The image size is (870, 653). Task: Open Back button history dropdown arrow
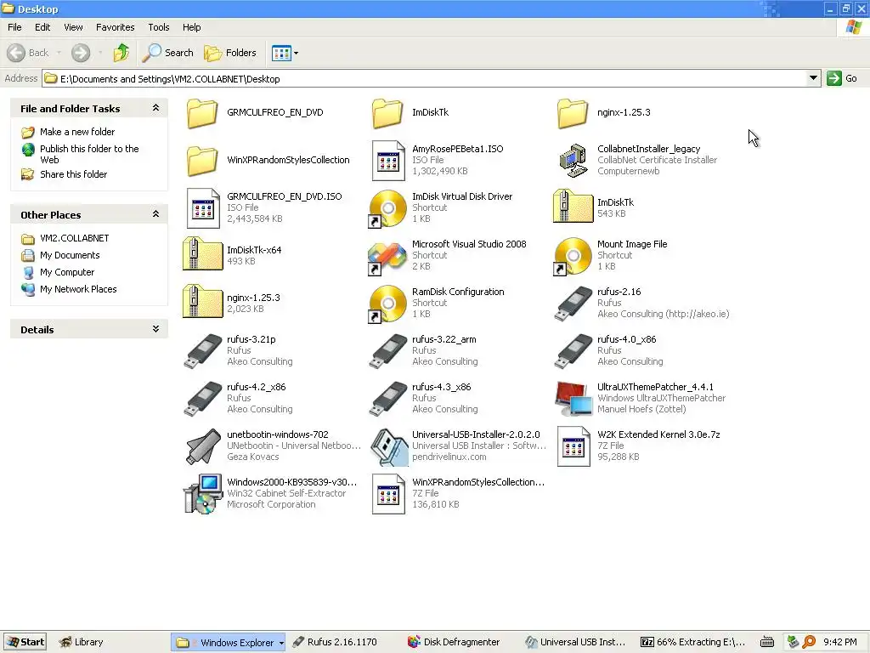[59, 53]
